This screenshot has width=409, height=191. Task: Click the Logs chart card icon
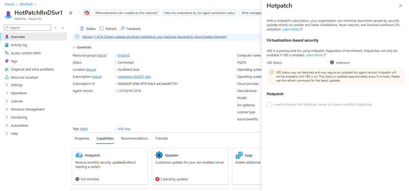(239, 155)
